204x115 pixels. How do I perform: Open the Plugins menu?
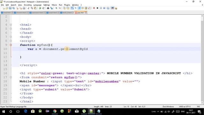point(67,5)
